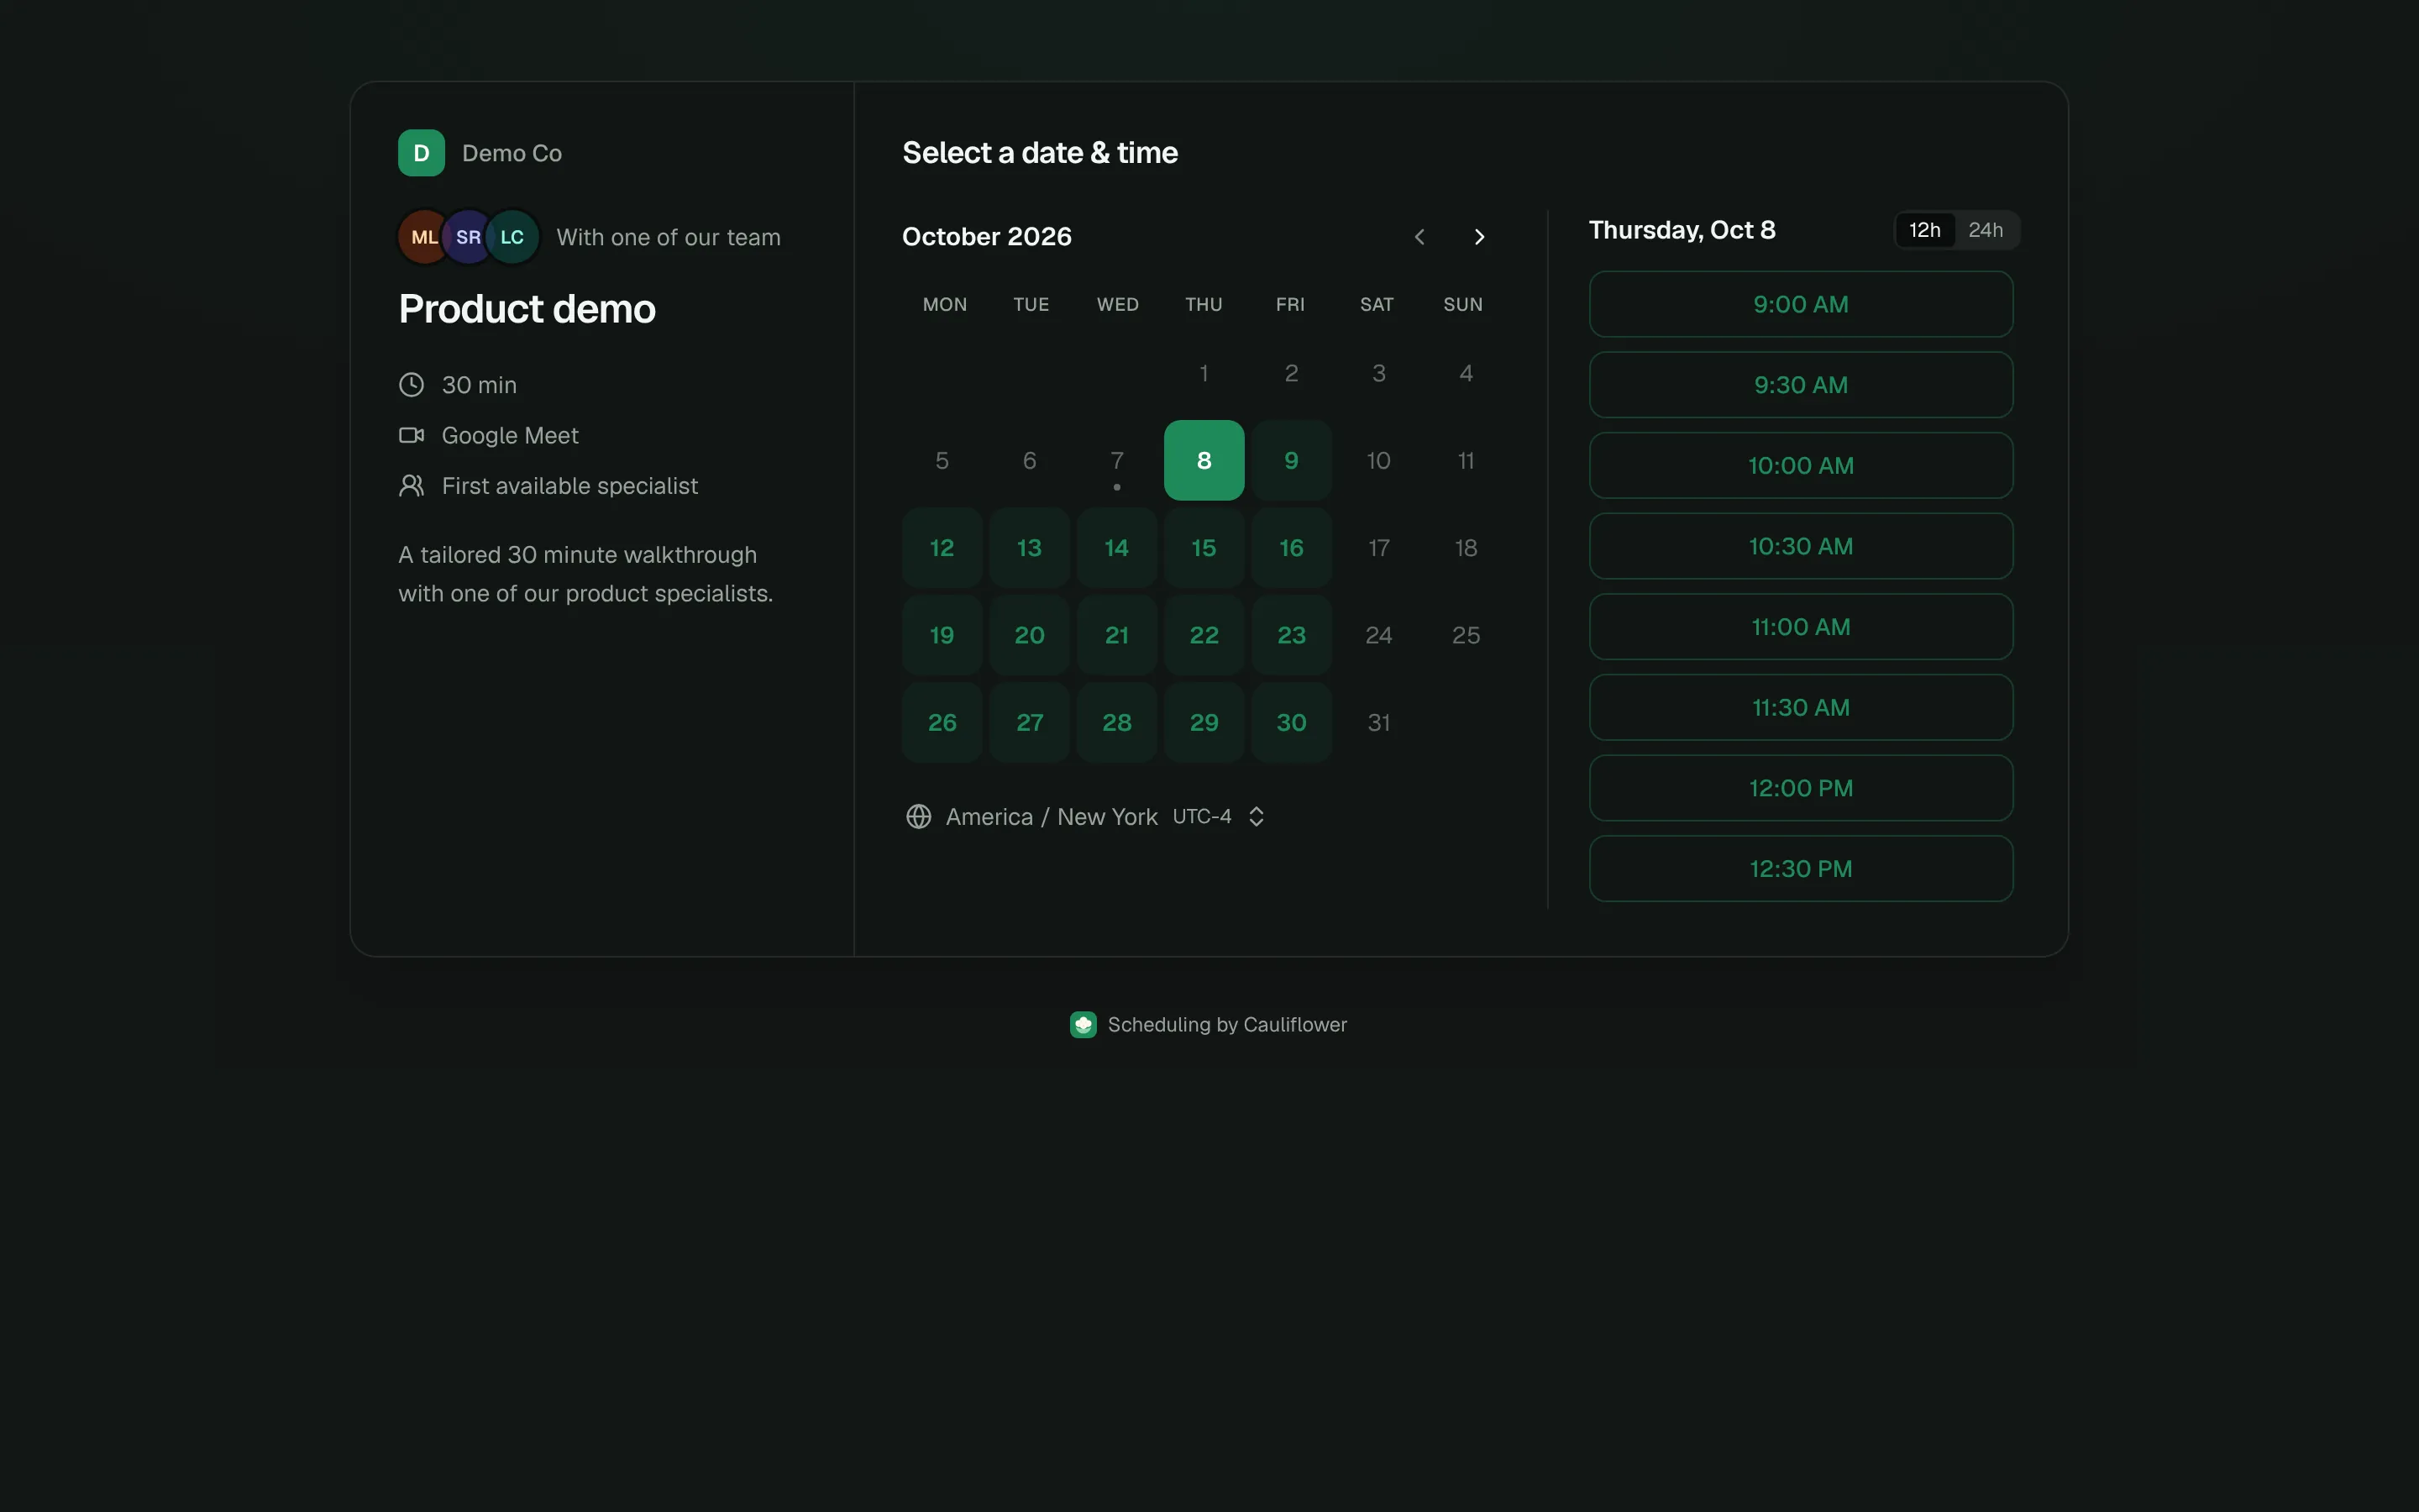Pick the 11:30 AM time slot
The height and width of the screenshot is (1512, 2419).
point(1800,708)
